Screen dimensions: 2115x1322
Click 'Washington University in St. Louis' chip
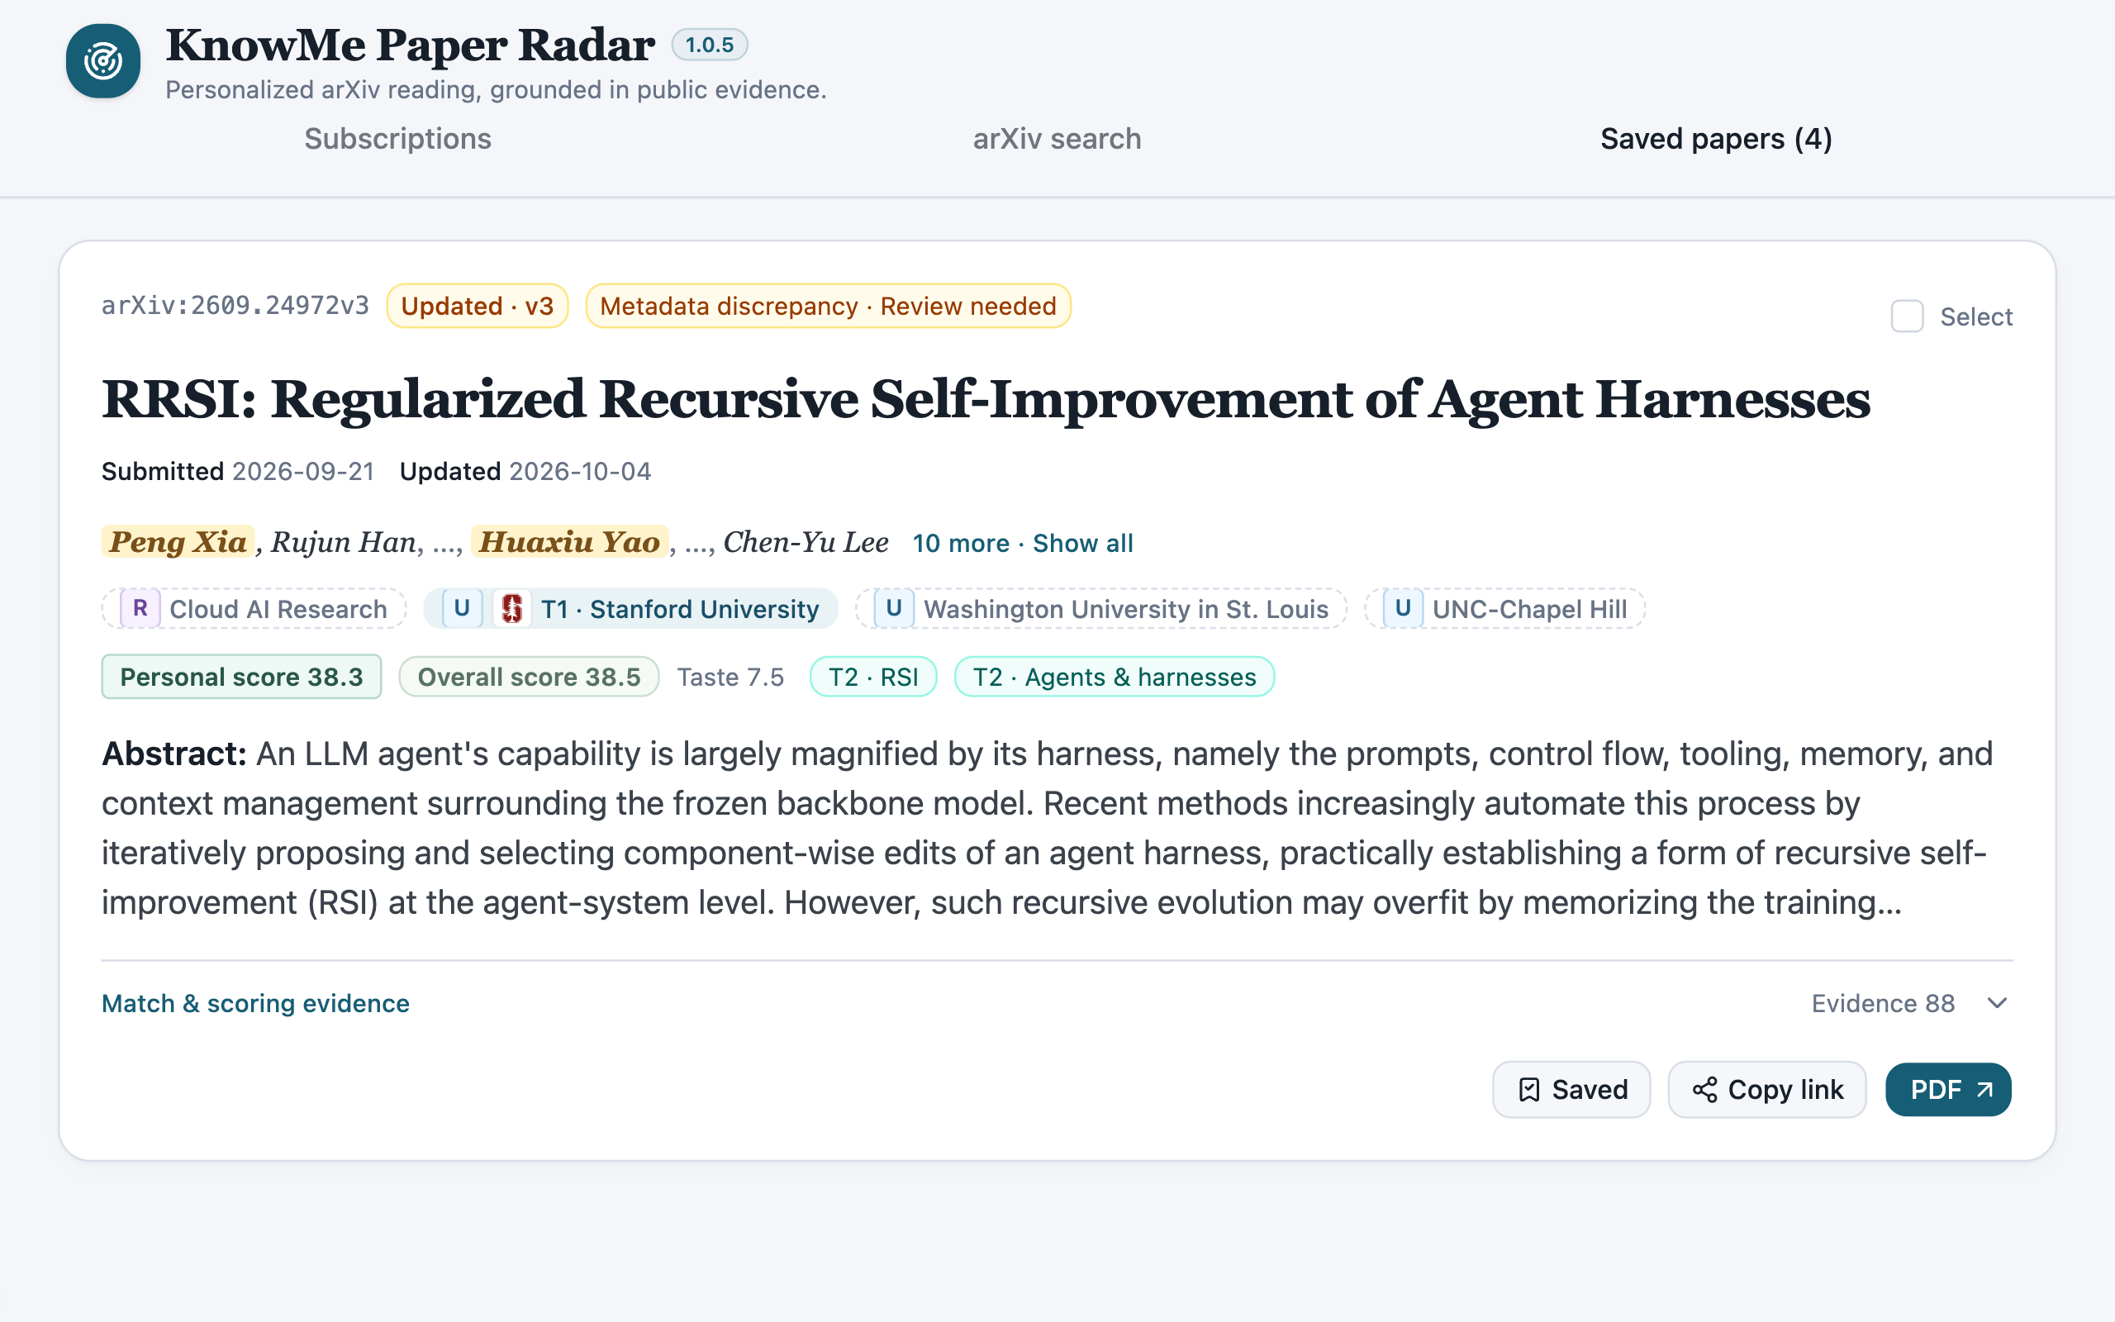1101,609
